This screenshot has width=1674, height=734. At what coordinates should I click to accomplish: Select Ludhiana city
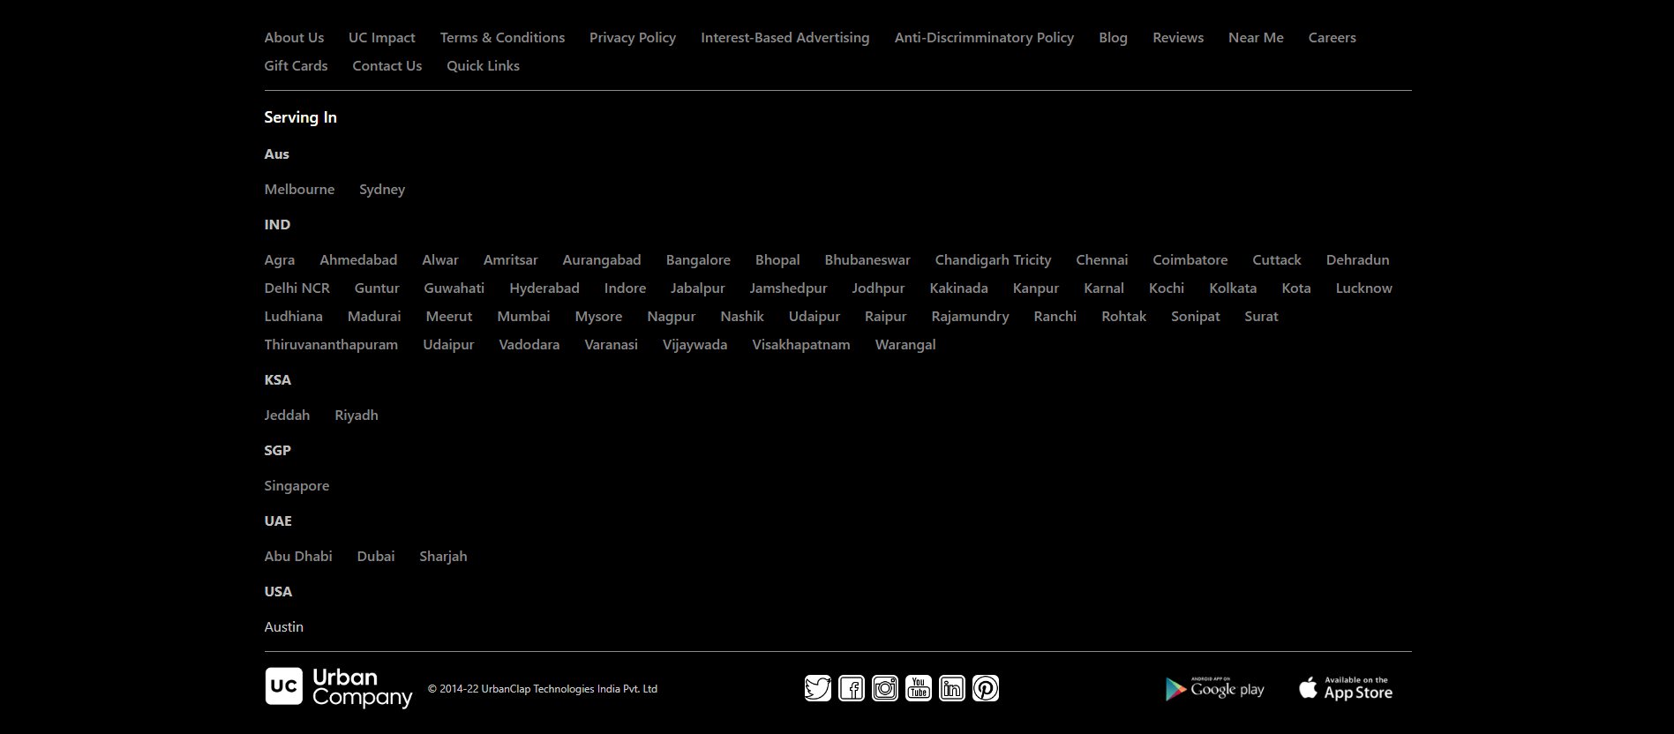coord(293,317)
